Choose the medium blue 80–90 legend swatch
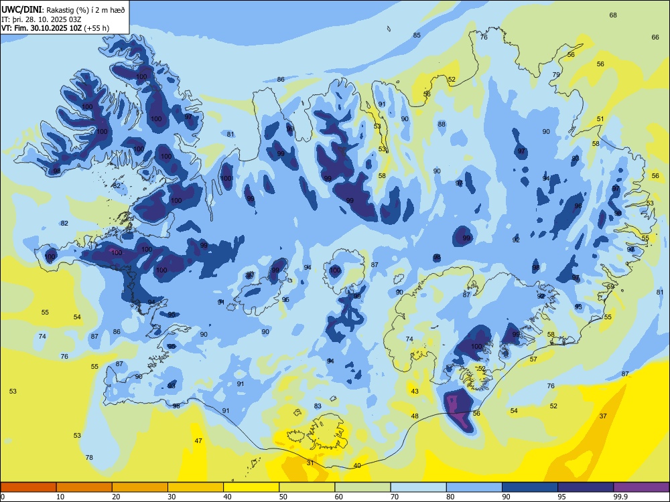 point(474,487)
